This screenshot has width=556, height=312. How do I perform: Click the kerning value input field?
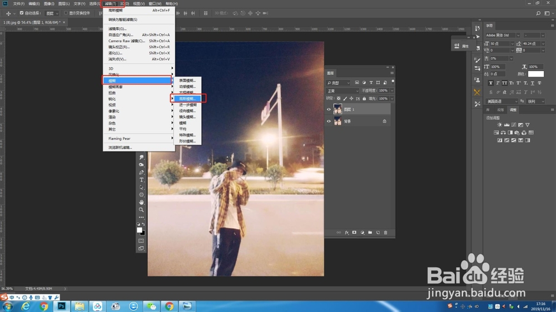[499, 51]
